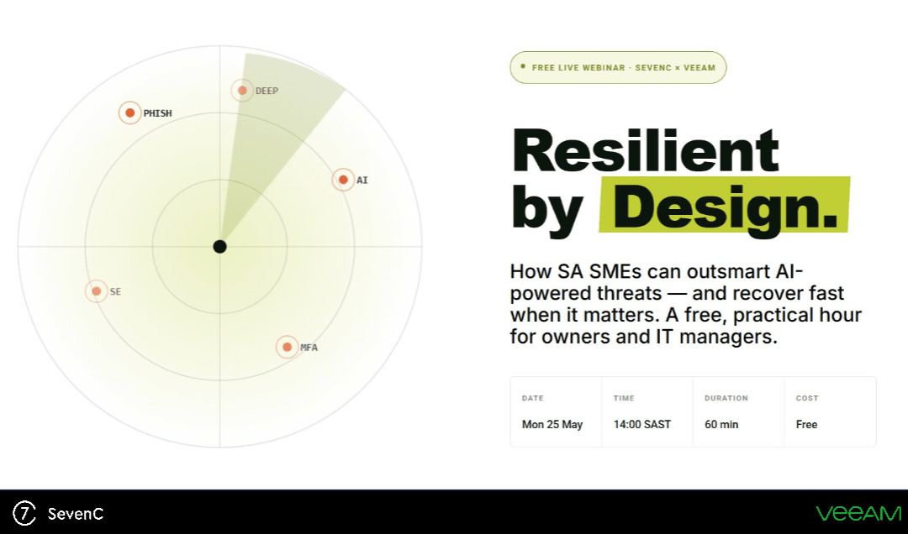The width and height of the screenshot is (908, 534).
Task: Click the green bullet in webinar badge
Action: [523, 66]
